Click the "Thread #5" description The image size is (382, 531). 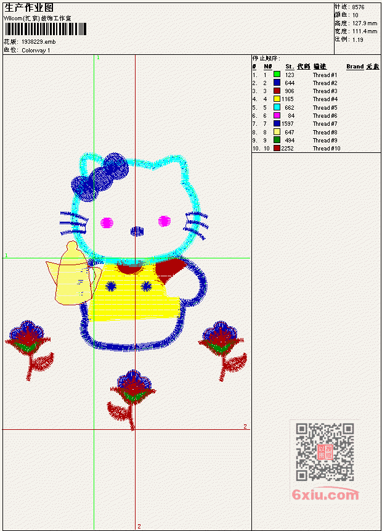(x=325, y=108)
